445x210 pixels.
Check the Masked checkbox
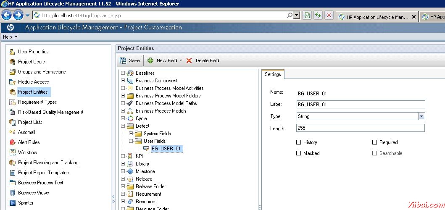pos(299,153)
